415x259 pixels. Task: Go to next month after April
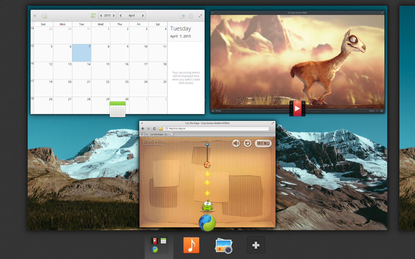(x=143, y=16)
